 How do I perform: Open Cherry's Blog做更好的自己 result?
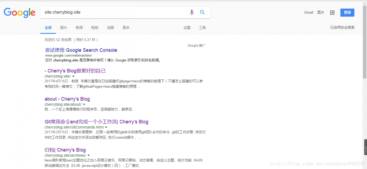point(75,71)
